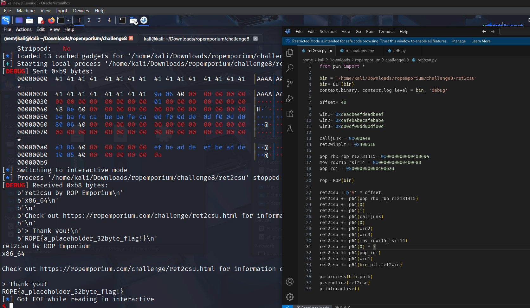Open Search view in activity bar
The width and height of the screenshot is (530, 308).
click(290, 68)
